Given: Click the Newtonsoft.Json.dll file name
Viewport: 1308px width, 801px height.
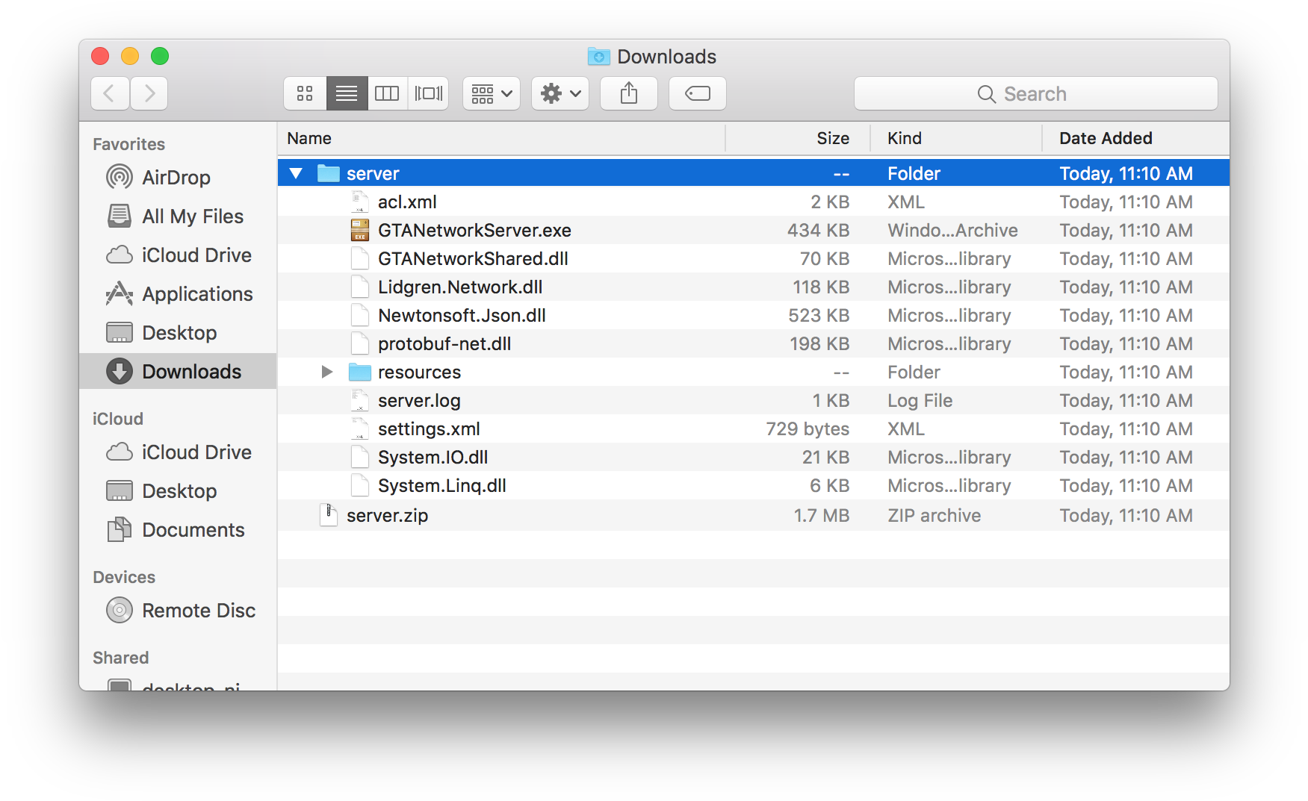Looking at the screenshot, I should click(x=462, y=316).
